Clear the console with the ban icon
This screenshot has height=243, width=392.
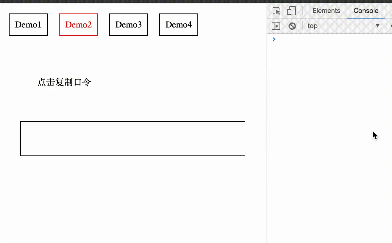click(x=292, y=26)
